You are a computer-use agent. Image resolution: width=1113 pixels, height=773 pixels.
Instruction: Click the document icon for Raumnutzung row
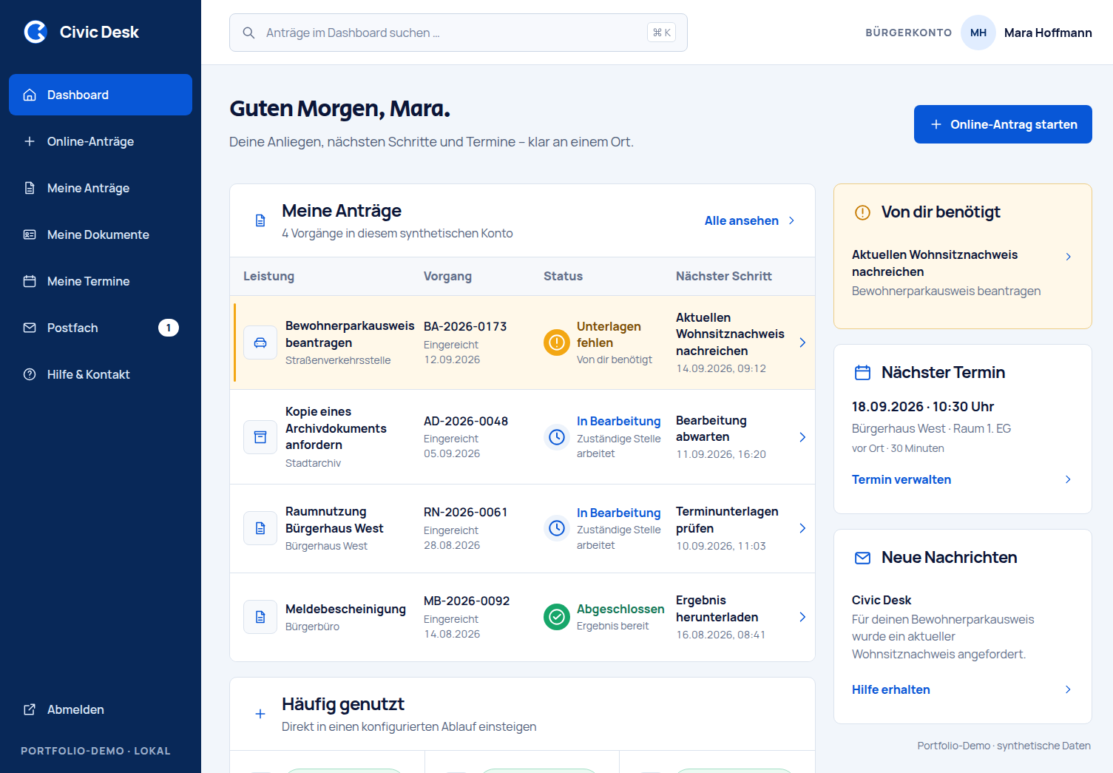coord(260,528)
